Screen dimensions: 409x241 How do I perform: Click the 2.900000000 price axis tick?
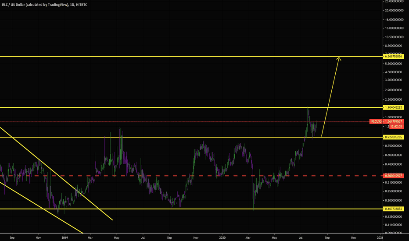pyautogui.click(x=394, y=90)
